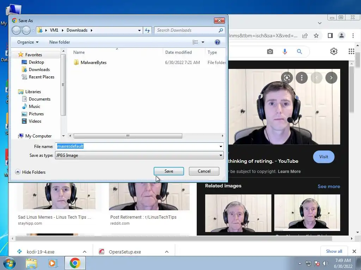Select Downloads in the address breadcrumb
The image size is (361, 270).
[77, 30]
